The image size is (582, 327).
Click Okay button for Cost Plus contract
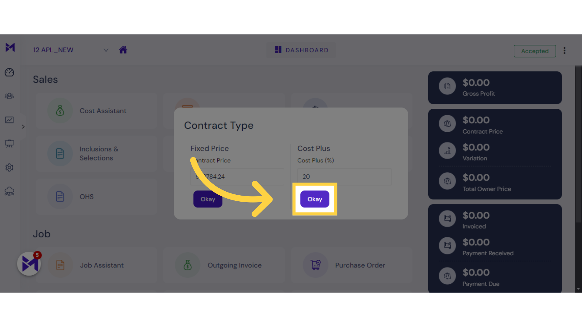(315, 199)
